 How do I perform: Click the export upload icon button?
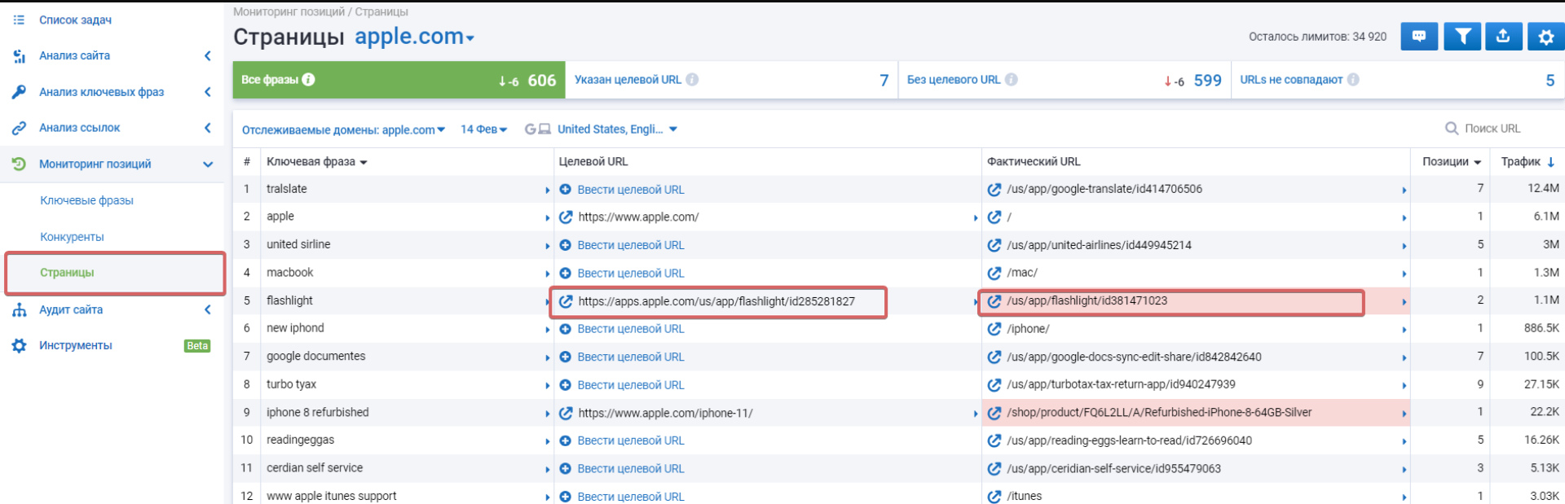[x=1503, y=36]
